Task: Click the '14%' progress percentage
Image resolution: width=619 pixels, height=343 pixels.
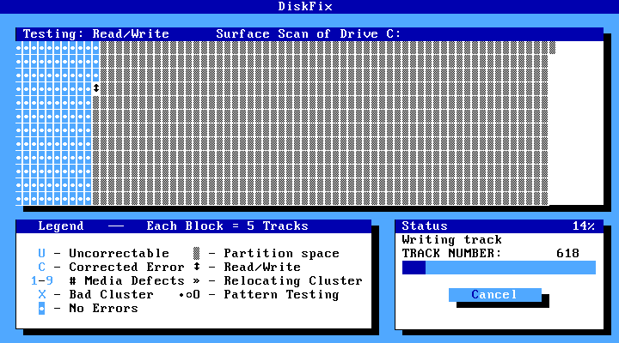Action: click(x=584, y=226)
